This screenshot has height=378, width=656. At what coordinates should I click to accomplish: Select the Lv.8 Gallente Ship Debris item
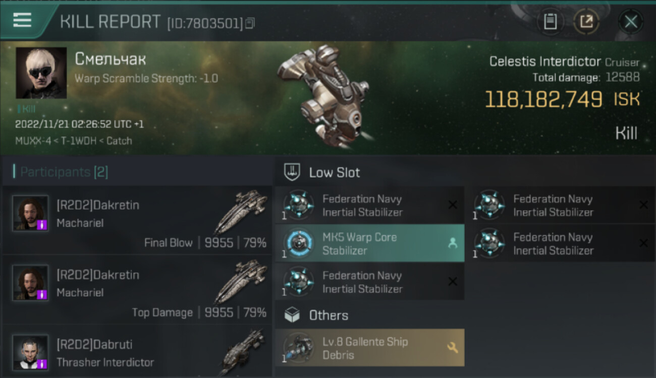[369, 348]
